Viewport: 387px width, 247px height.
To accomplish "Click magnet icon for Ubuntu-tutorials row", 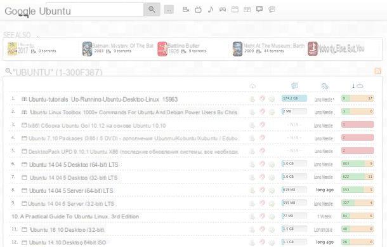I will pyautogui.click(x=262, y=98).
